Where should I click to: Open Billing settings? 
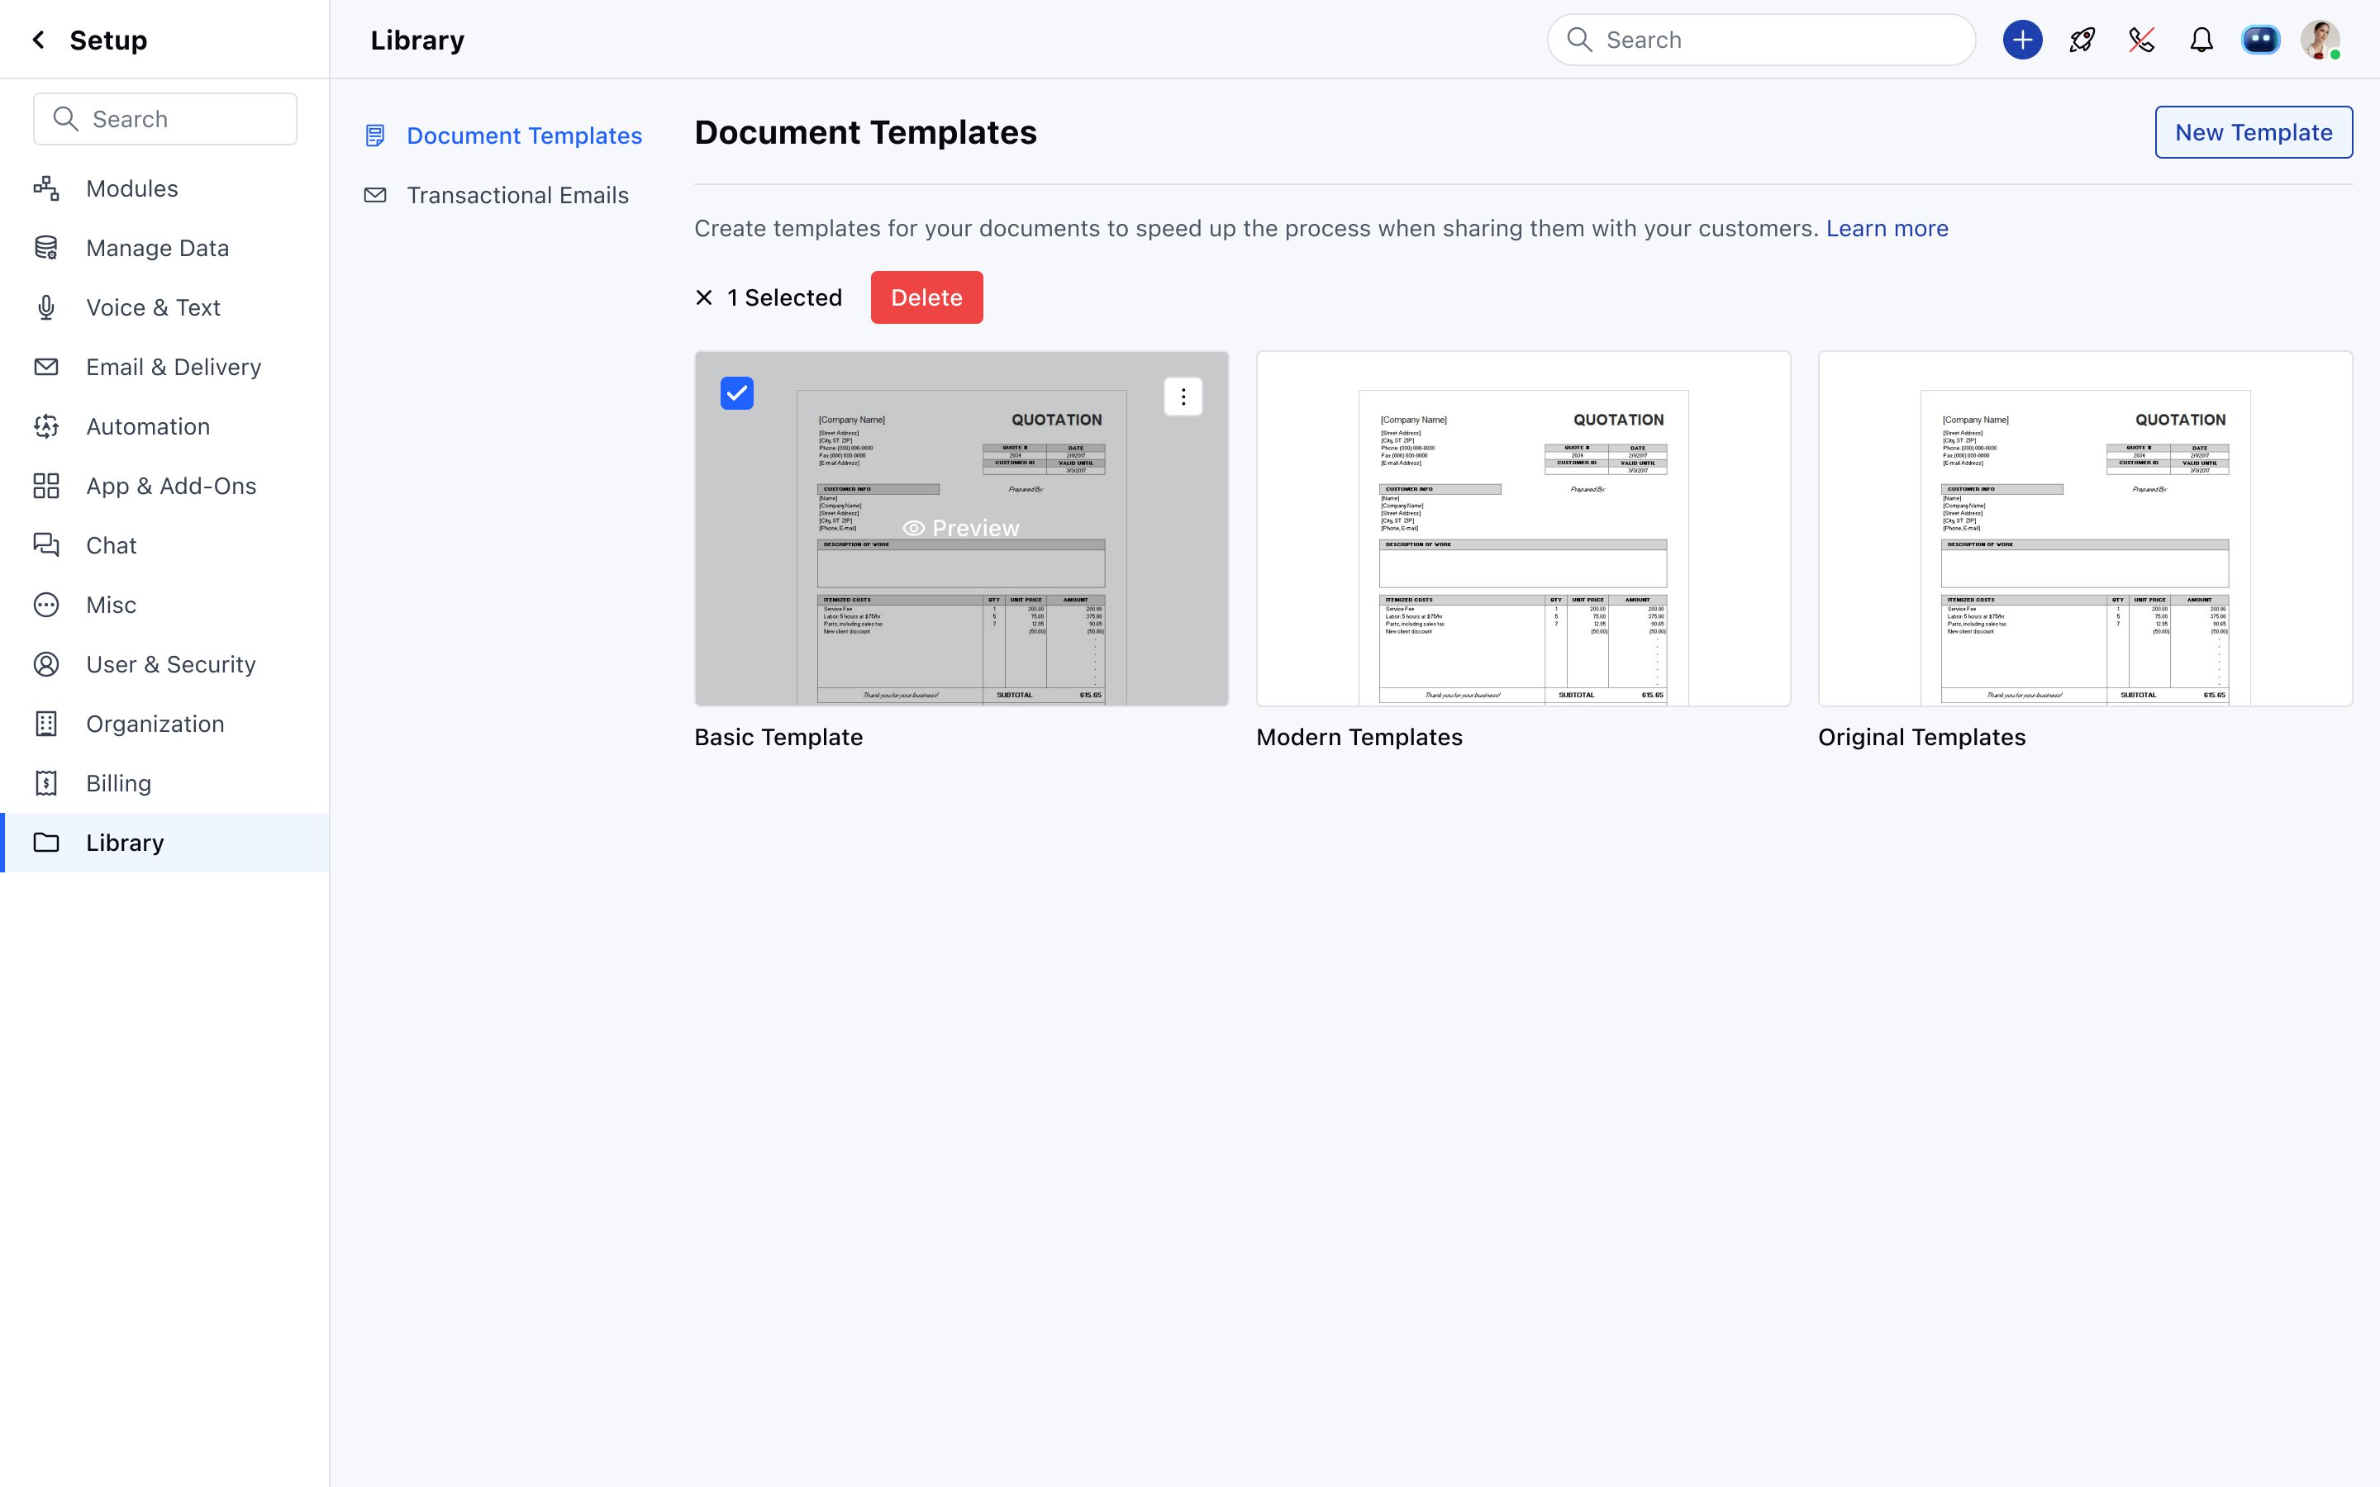coord(165,783)
